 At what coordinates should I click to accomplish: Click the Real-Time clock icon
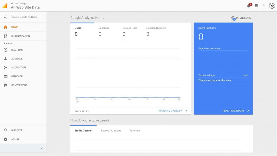(5, 50)
